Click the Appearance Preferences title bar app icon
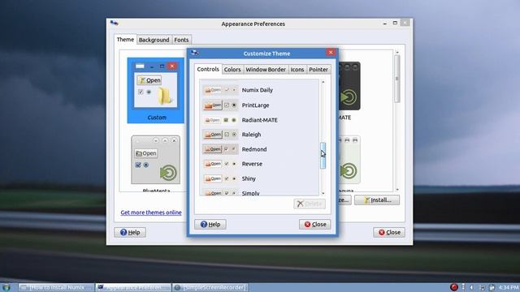The width and height of the screenshot is (520, 292). coord(114,23)
